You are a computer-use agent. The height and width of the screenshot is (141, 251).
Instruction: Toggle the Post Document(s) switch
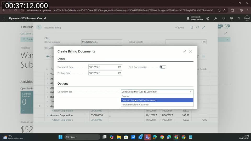pos(163,67)
